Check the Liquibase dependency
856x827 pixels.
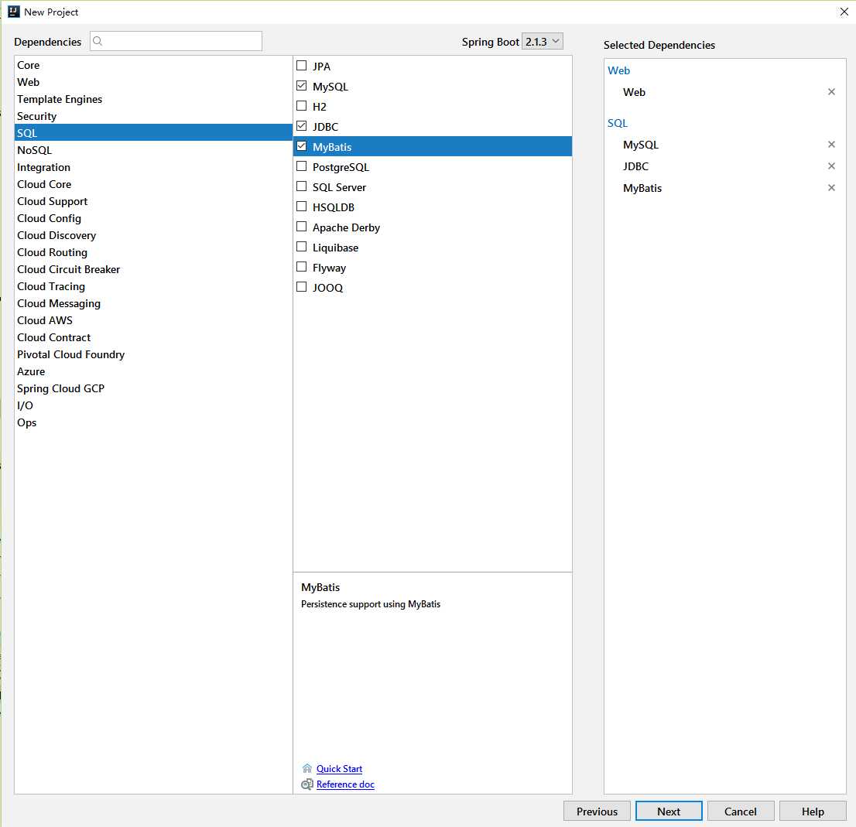[301, 247]
